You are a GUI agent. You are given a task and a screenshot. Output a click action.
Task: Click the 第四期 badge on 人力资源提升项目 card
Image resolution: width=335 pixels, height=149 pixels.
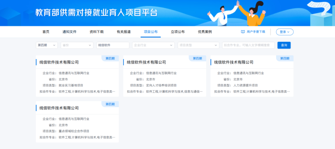285,58
